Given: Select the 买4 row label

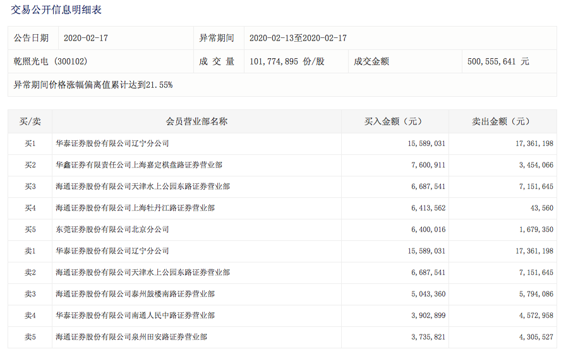Looking at the screenshot, I should pos(30,208).
